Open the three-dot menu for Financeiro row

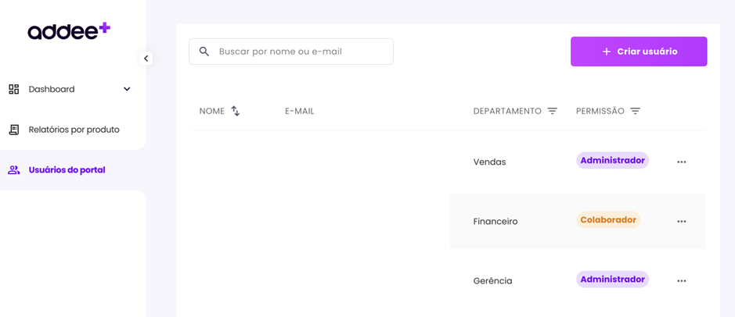pyautogui.click(x=682, y=221)
